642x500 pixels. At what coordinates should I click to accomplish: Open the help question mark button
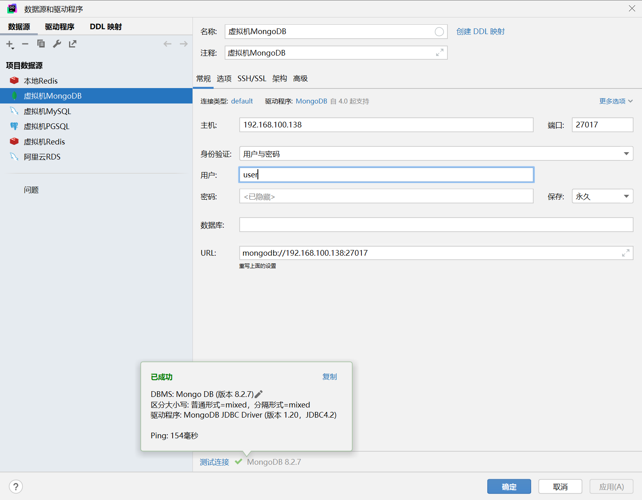pos(16,487)
